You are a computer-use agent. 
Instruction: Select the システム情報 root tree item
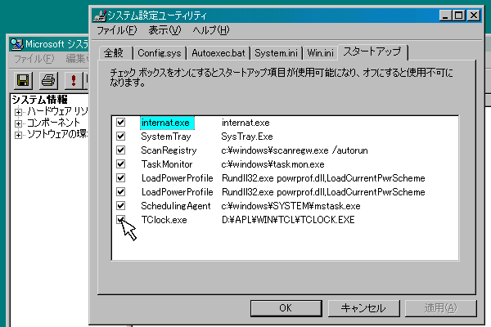(x=40, y=100)
